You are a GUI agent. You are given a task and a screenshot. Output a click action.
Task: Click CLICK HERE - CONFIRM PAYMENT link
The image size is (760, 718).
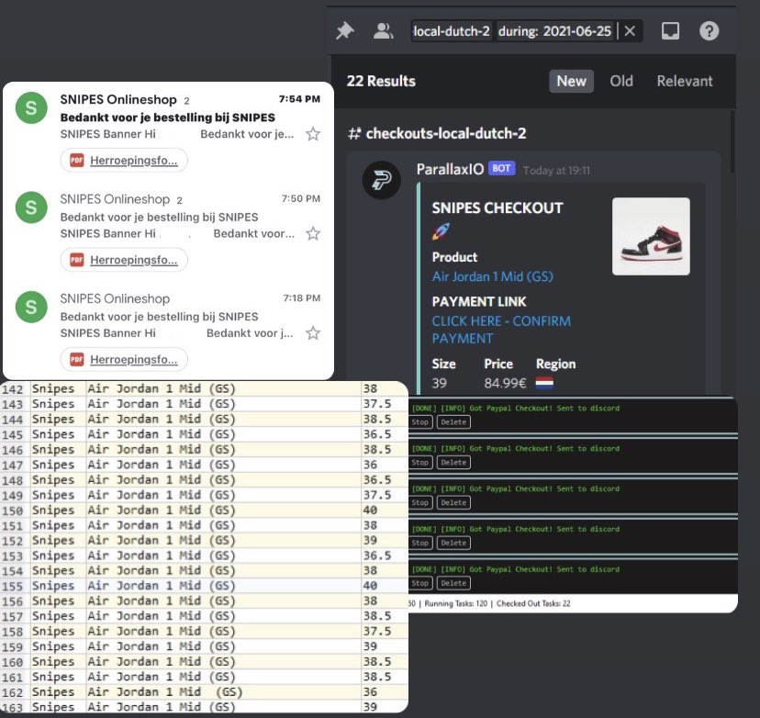[x=501, y=330]
